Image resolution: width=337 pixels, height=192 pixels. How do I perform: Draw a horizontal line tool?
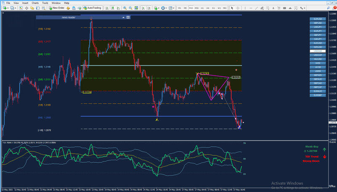click(x=251, y=8)
